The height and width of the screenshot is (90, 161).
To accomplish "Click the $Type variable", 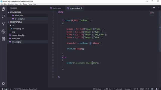I will click(x=69, y=32).
